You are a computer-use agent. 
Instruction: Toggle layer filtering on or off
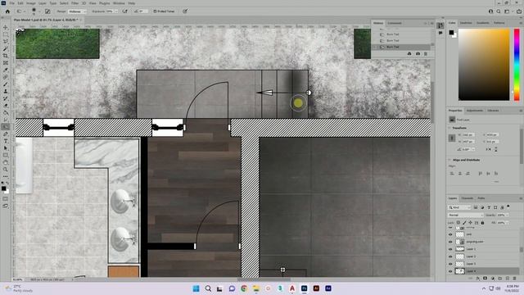pyautogui.click(x=508, y=206)
